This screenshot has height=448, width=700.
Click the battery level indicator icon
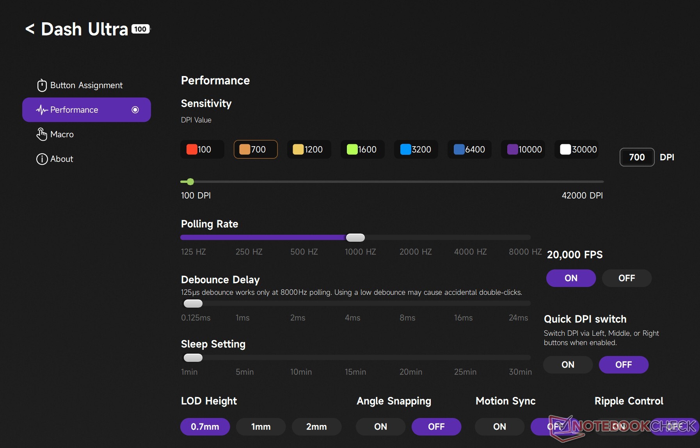pos(140,29)
